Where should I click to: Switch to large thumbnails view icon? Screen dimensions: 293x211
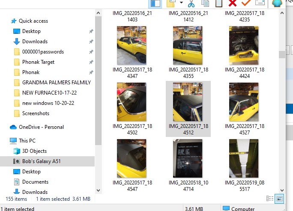click(279, 199)
